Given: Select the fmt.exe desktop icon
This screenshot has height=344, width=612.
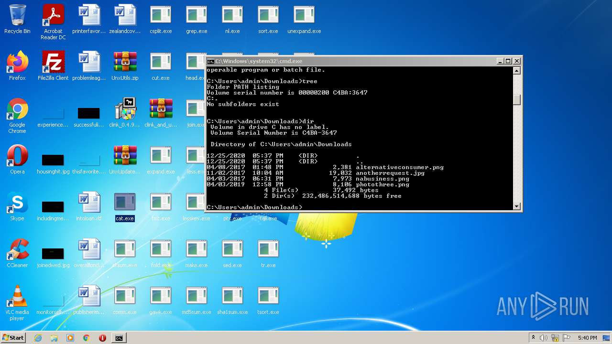Looking at the screenshot, I should [x=161, y=206].
